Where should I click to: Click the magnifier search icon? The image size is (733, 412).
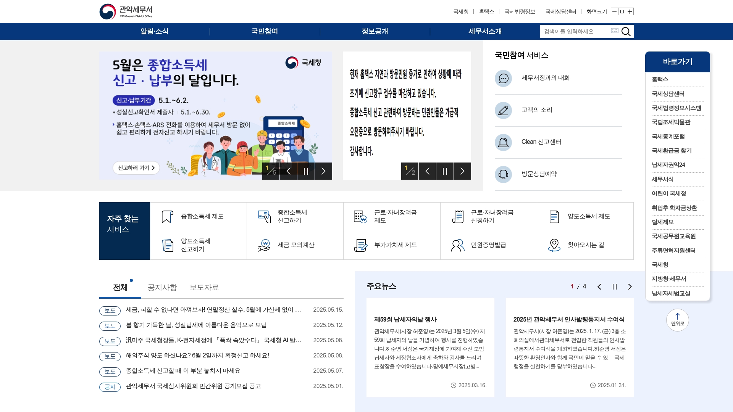point(626,32)
